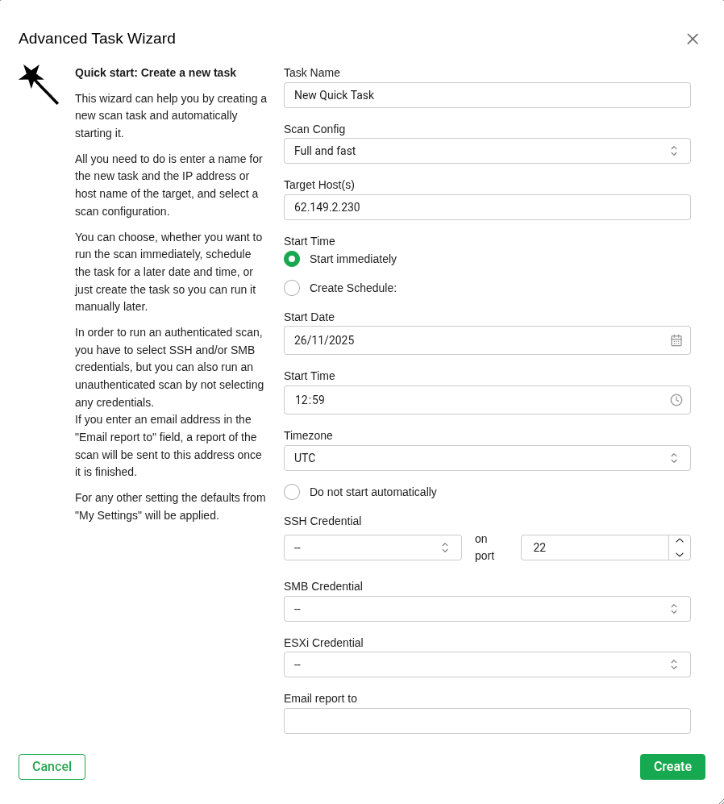Increase the SSH port number
This screenshot has height=804, width=724.
tap(680, 541)
